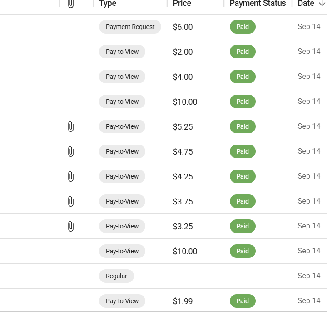Open attachment paperclip in the $3.75 row
Screen dimensions: 327x315
pos(71,201)
